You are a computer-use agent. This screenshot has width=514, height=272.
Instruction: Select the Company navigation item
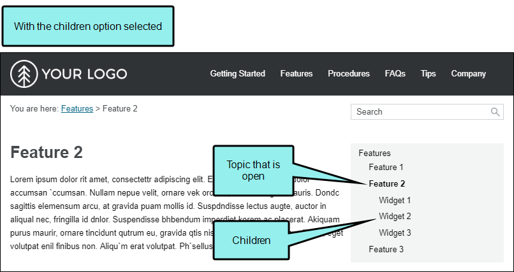click(x=469, y=74)
